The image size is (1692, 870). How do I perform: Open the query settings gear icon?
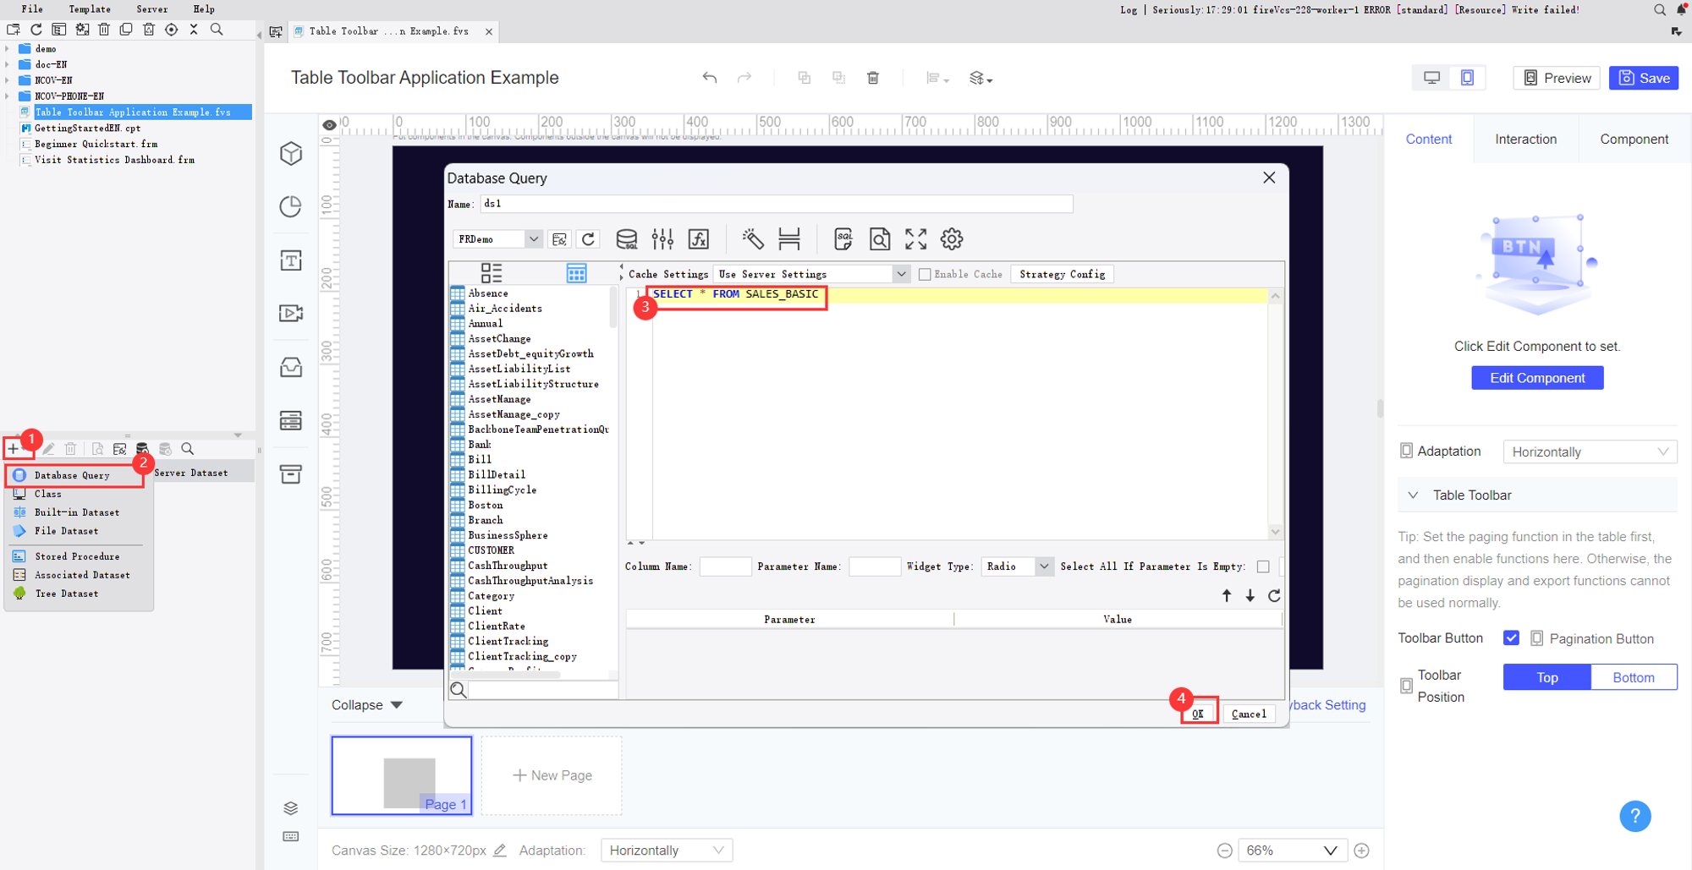(x=951, y=238)
